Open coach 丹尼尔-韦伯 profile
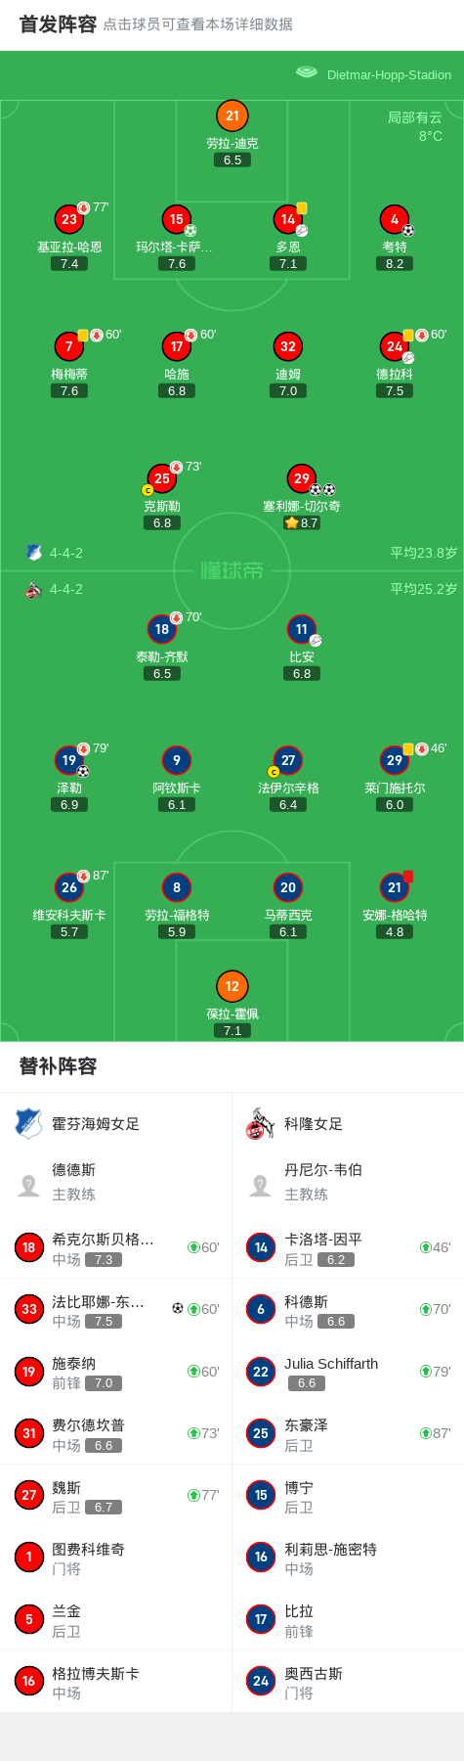This screenshot has width=464, height=1761. 348,1182
